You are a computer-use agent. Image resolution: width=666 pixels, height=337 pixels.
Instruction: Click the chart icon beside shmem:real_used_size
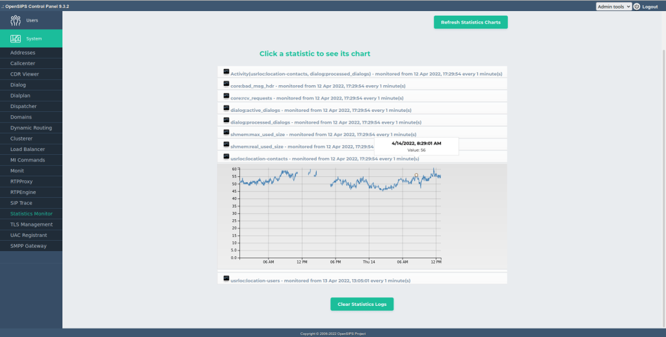(226, 144)
